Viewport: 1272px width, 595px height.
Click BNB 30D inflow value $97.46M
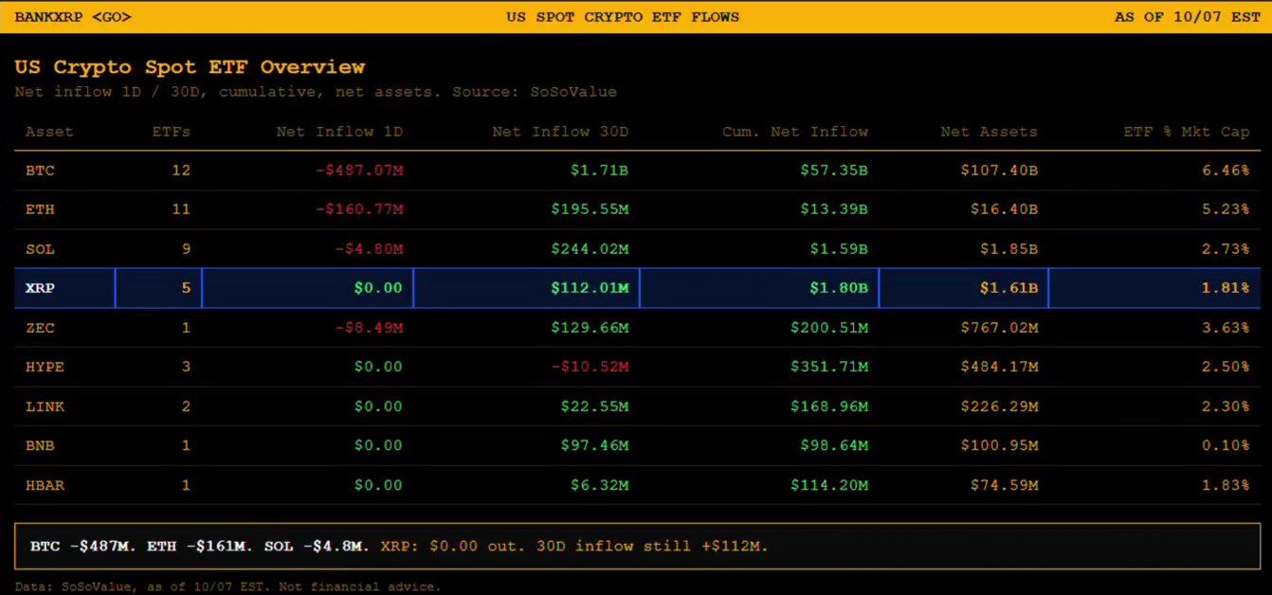pos(594,445)
